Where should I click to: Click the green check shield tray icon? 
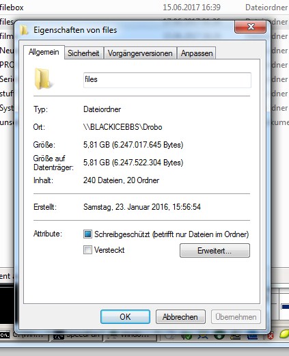coord(187,336)
